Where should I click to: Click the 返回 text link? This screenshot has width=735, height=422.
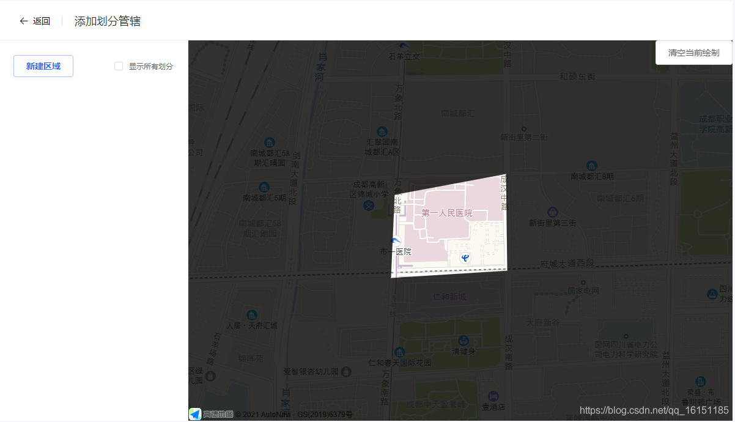(x=42, y=21)
